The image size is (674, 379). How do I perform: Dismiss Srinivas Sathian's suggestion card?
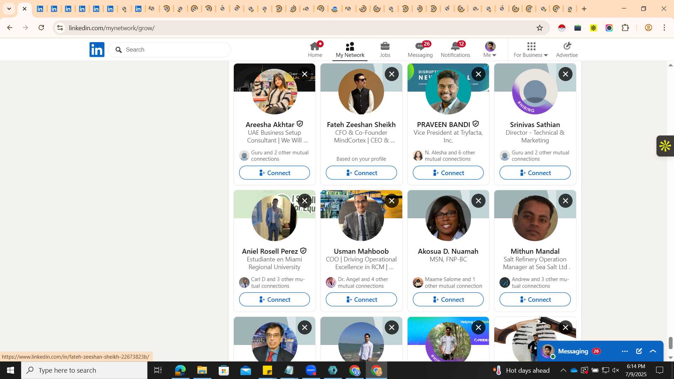coord(566,74)
